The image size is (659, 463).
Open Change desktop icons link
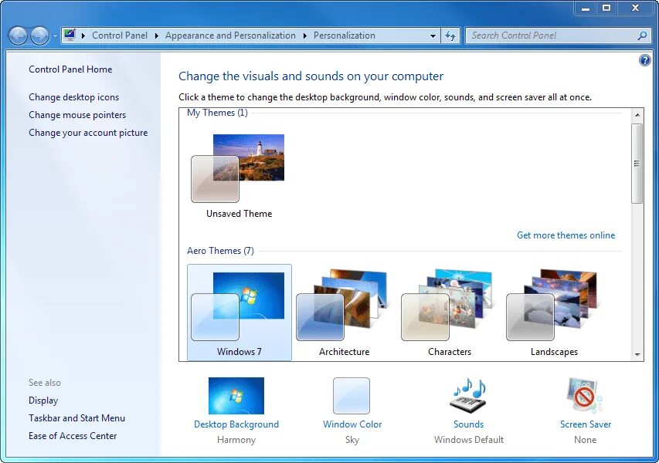73,97
